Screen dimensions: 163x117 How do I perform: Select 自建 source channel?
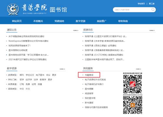tap(40, 84)
